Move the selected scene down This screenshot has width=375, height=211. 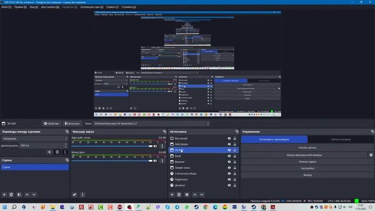coord(34,195)
